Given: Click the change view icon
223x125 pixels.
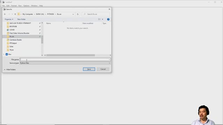Looking at the screenshot, I should coord(99,19).
